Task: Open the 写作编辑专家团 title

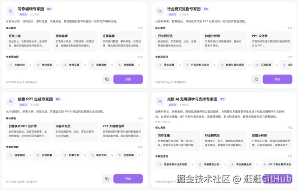Action: [31, 9]
